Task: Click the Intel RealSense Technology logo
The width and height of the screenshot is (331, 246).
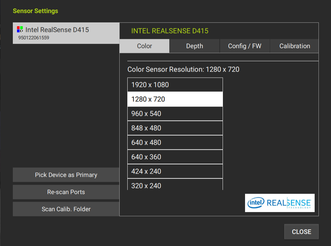Action: click(x=280, y=203)
